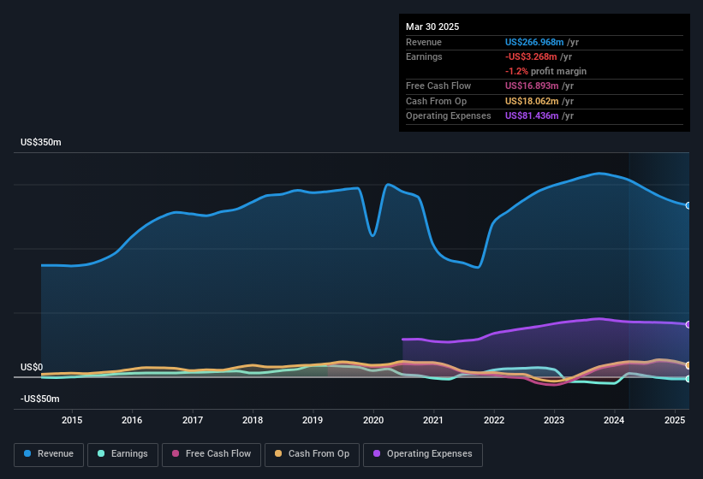Click the -1.2% profit margin text
This screenshot has height=479, width=703.
click(x=545, y=72)
